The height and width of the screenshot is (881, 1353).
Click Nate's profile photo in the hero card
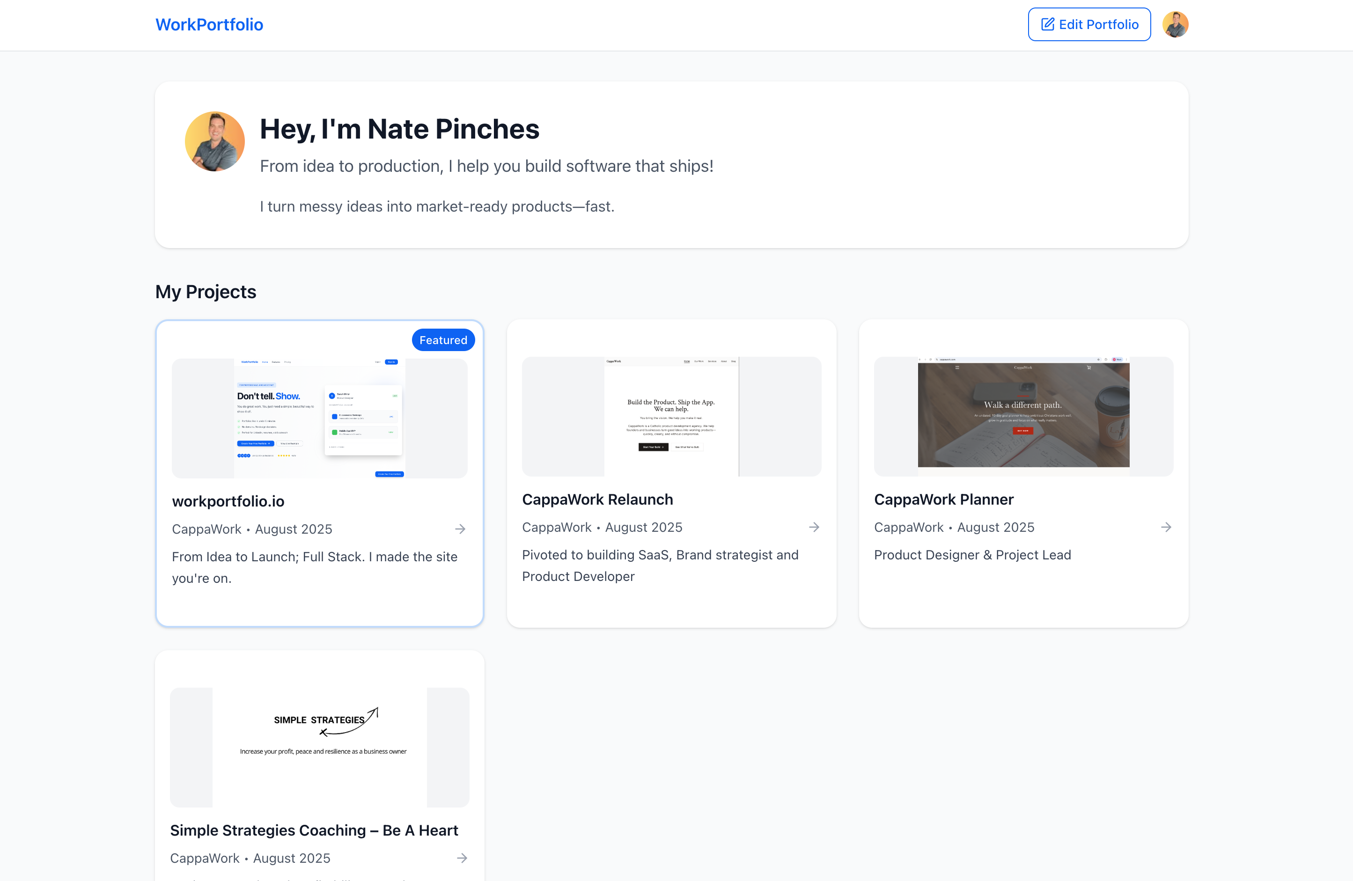[214, 141]
